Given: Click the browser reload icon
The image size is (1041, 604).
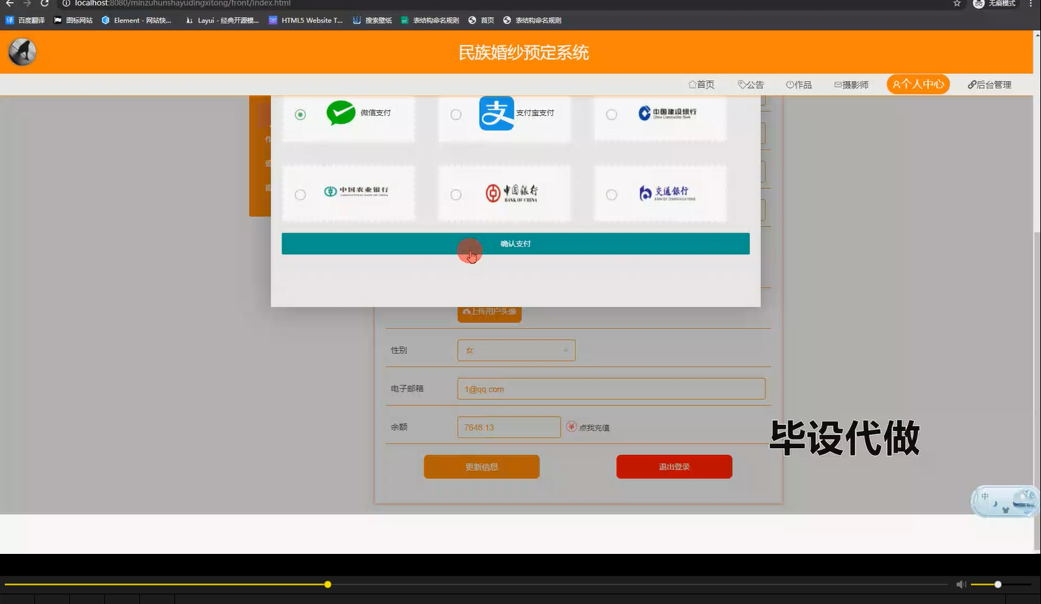Looking at the screenshot, I should (44, 3).
